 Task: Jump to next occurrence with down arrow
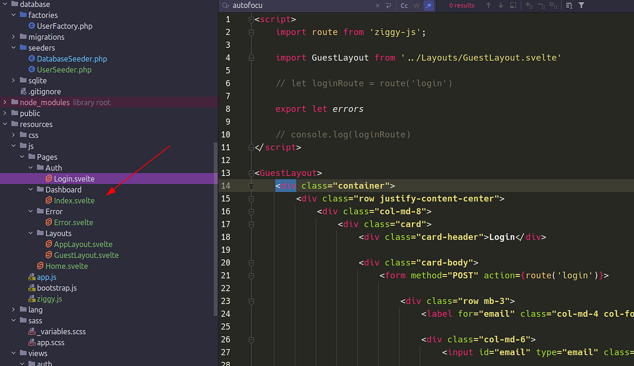[x=500, y=6]
